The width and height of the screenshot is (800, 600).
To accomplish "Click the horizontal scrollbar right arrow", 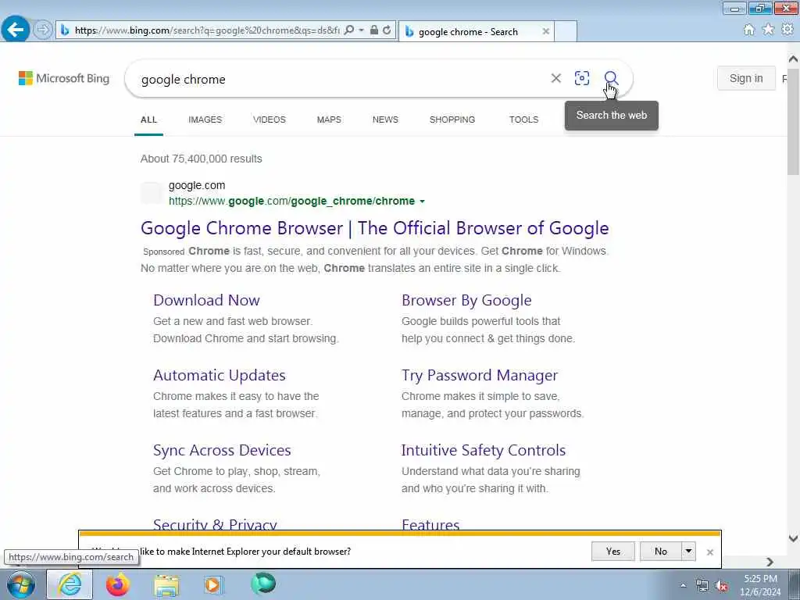I will [x=770, y=562].
